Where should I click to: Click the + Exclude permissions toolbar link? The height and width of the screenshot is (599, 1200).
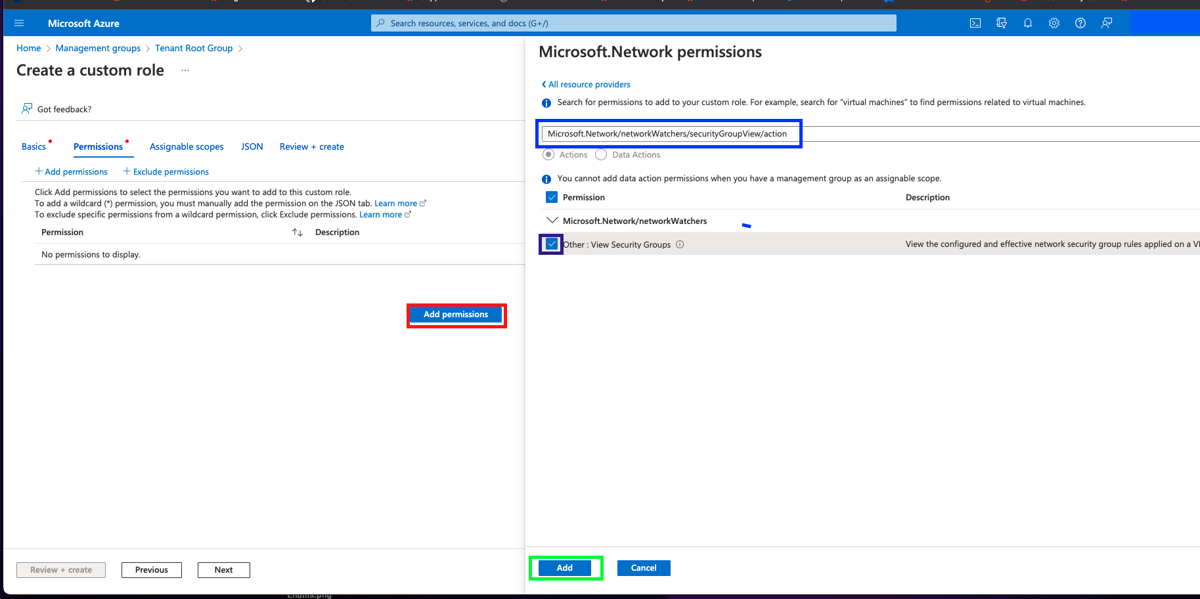(x=166, y=171)
